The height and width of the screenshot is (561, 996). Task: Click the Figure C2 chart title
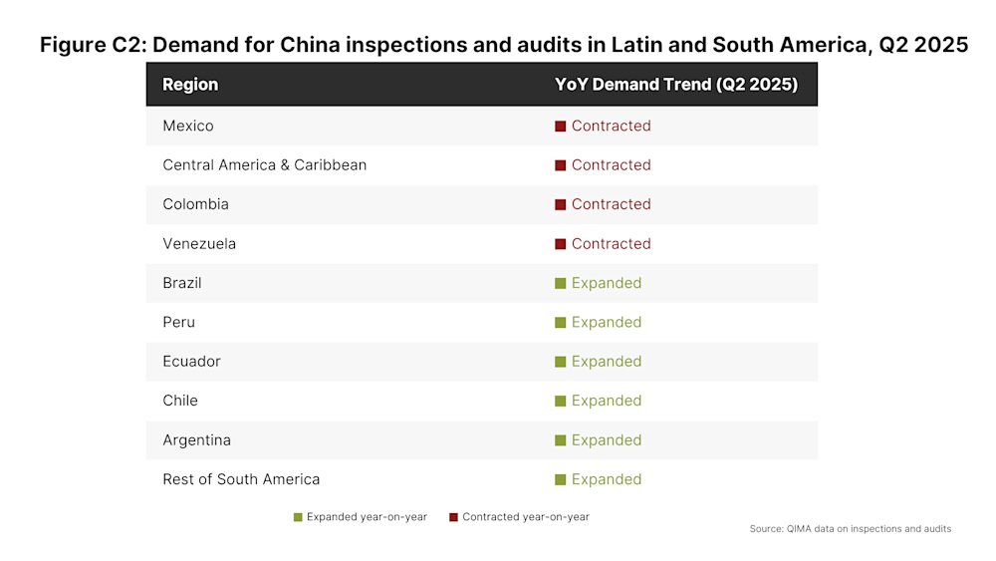click(x=504, y=45)
